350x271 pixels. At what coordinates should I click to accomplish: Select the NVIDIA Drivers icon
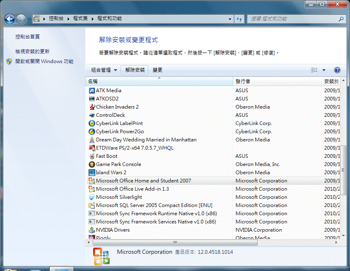(92, 230)
